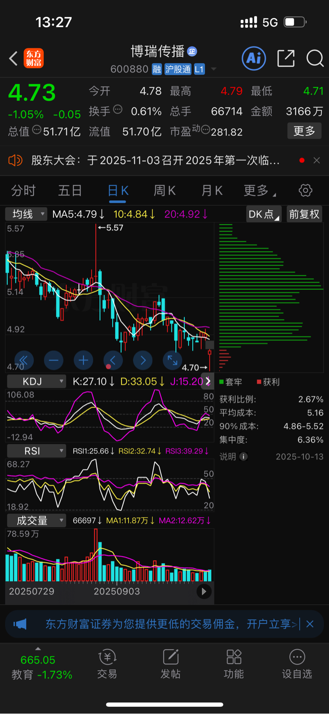Viewport: 329px width, 714px height.
Task: Expand 更多 period options tab
Action: tap(259, 190)
